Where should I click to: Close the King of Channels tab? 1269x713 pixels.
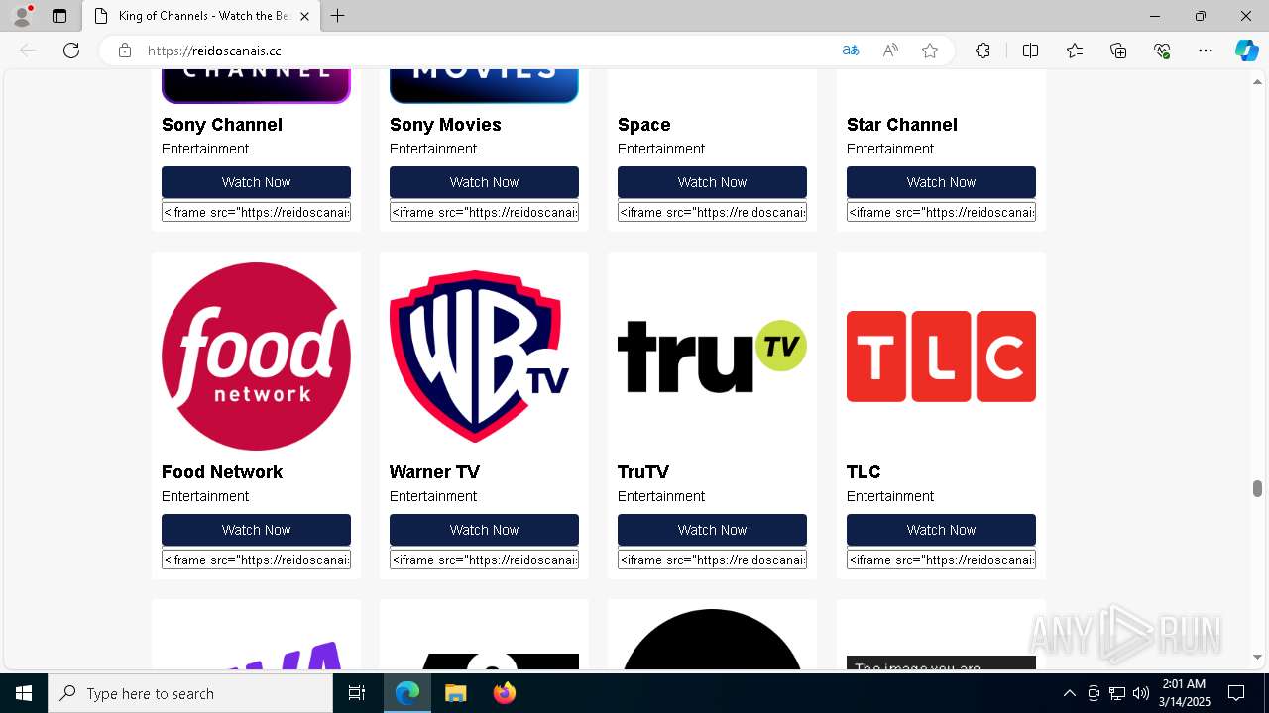(x=304, y=16)
